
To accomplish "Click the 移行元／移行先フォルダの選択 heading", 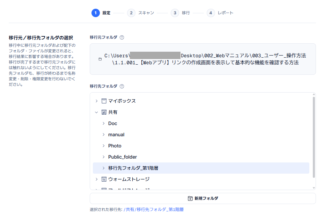I will tap(41, 38).
